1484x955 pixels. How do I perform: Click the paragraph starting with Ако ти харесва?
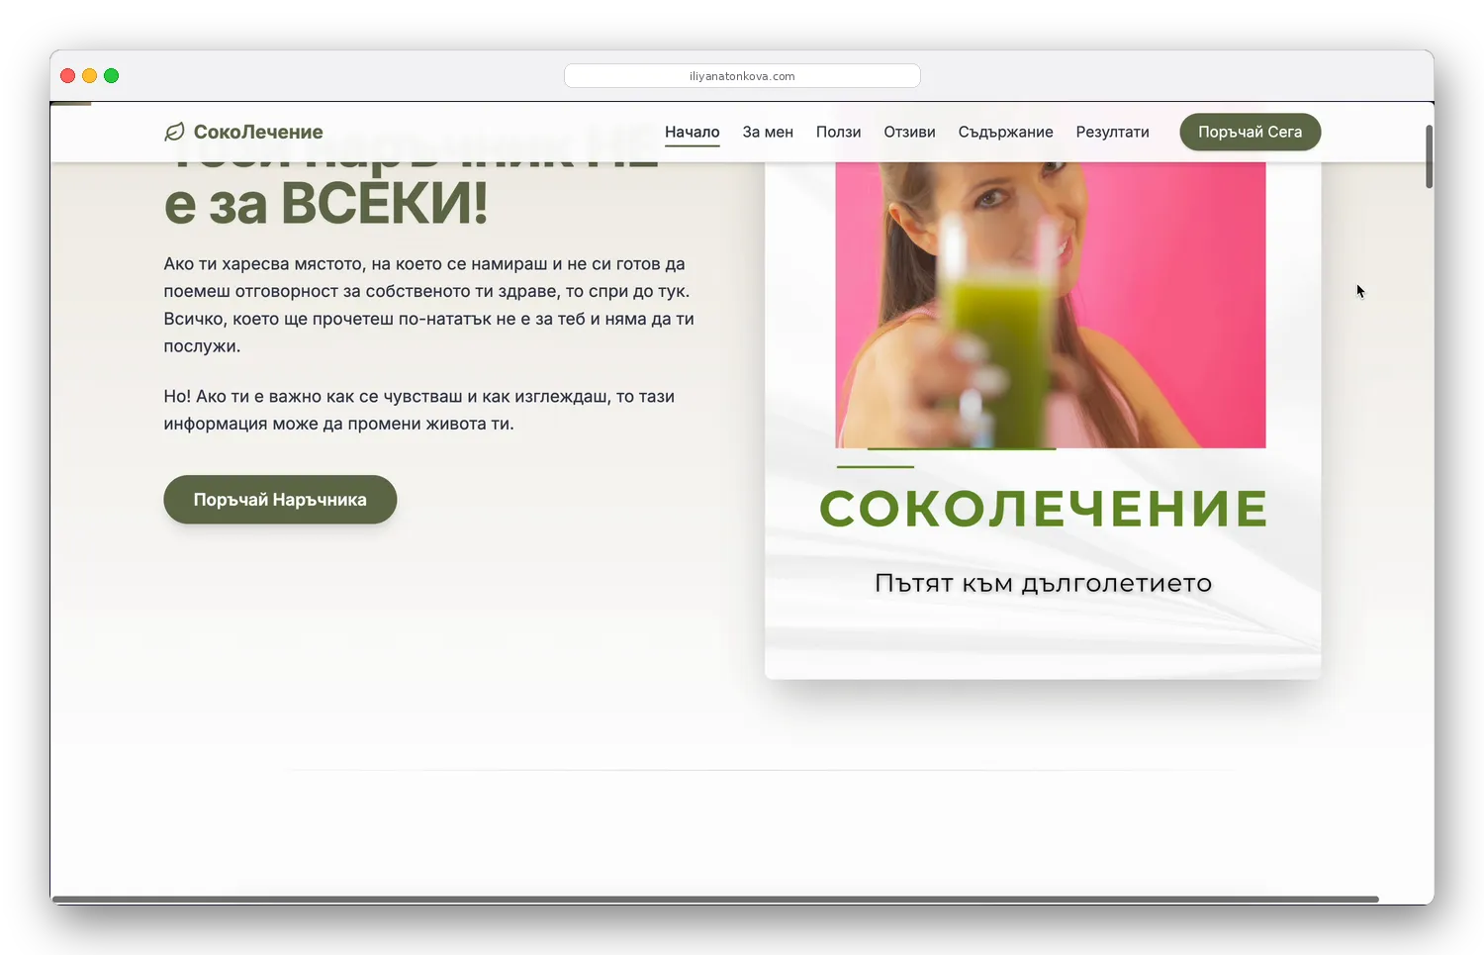pyautogui.click(x=428, y=305)
